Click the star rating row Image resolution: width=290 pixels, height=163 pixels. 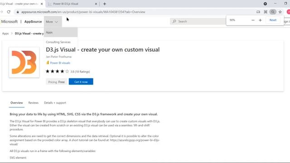tap(58, 72)
